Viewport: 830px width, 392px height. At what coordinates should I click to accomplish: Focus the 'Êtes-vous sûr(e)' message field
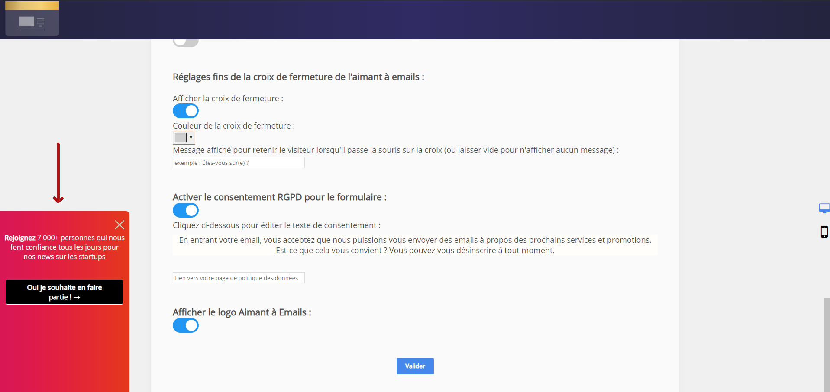(239, 163)
